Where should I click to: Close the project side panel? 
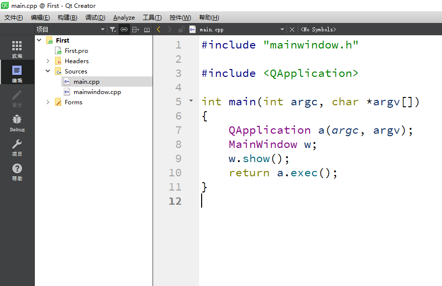click(147, 29)
